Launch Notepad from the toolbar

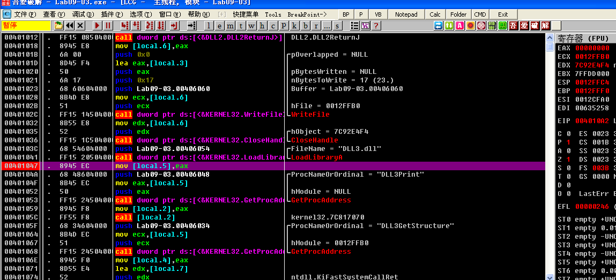tap(406, 14)
